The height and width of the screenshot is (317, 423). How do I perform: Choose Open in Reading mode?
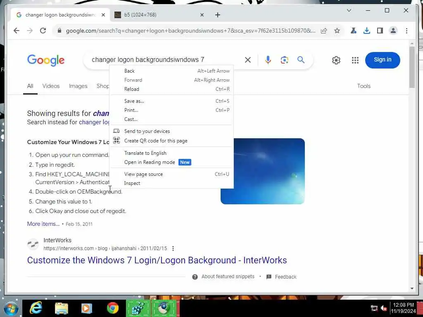tap(171, 162)
